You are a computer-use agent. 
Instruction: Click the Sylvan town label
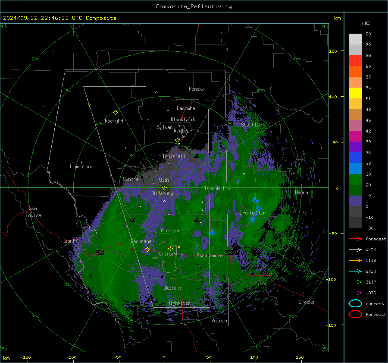(165, 127)
